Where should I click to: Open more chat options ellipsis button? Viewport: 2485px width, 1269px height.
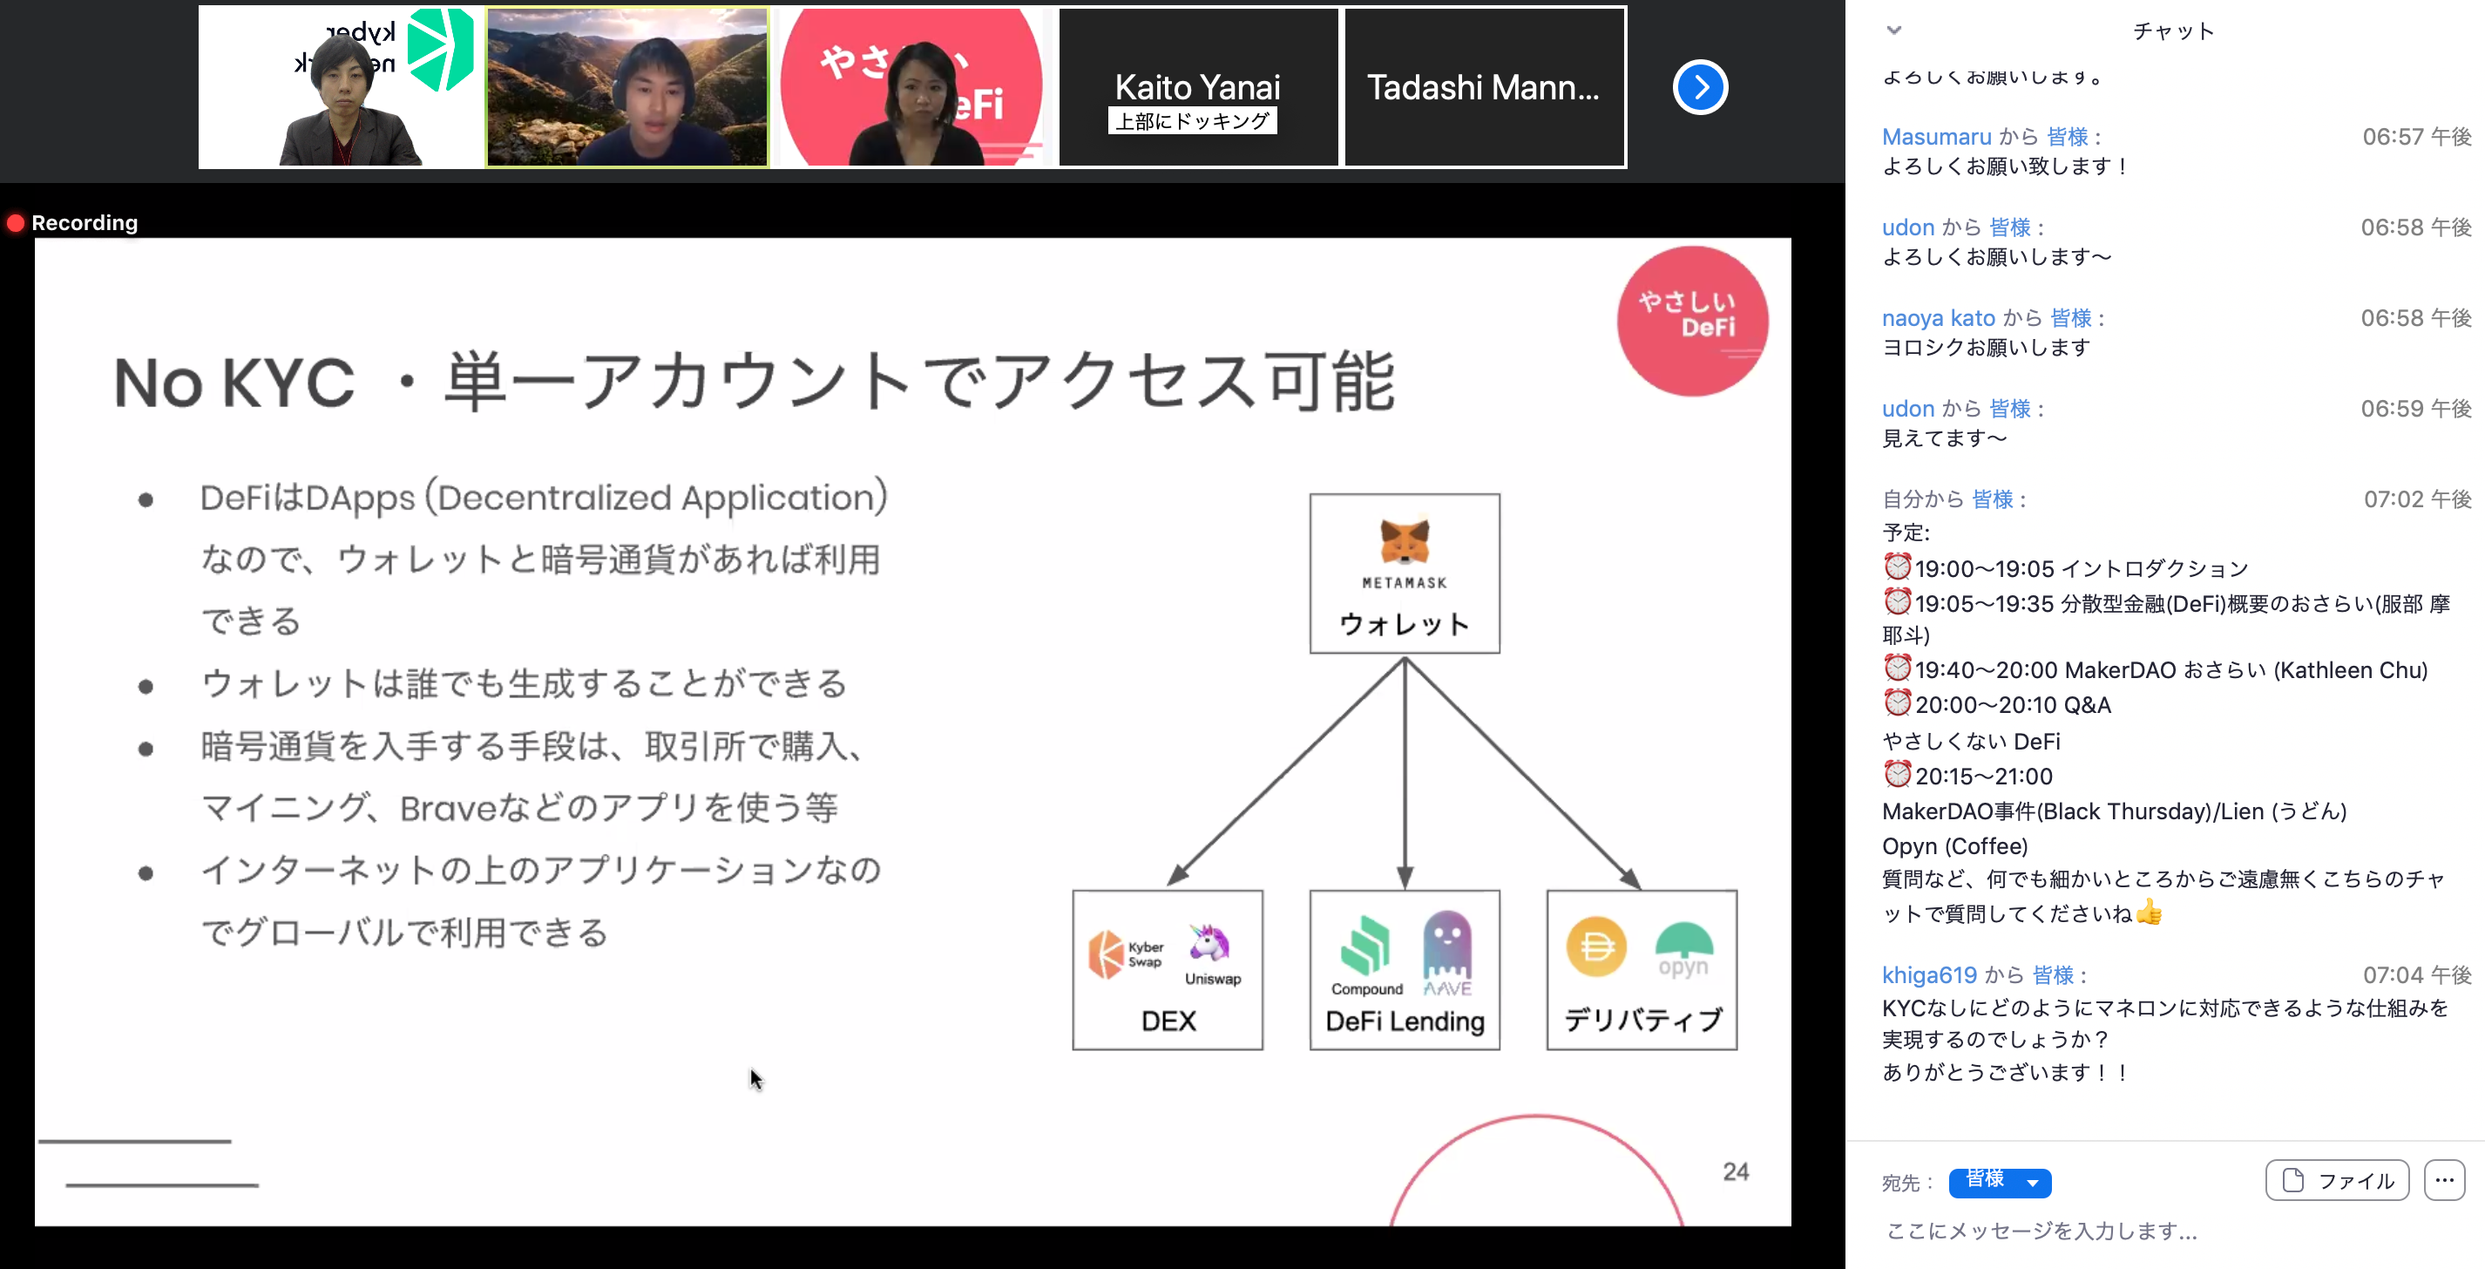(x=2443, y=1180)
